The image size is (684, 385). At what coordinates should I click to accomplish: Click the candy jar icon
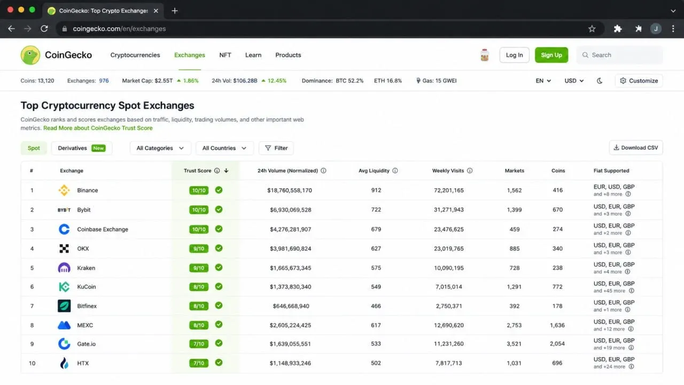tap(485, 55)
